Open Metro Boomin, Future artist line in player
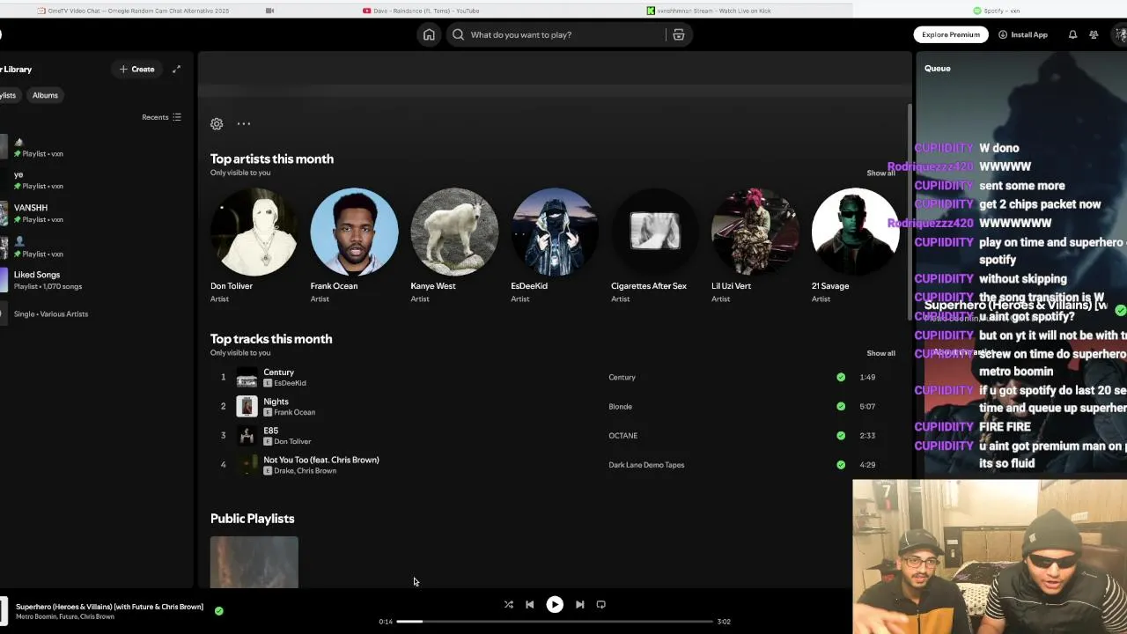Image resolution: width=1127 pixels, height=634 pixels. coord(64,617)
